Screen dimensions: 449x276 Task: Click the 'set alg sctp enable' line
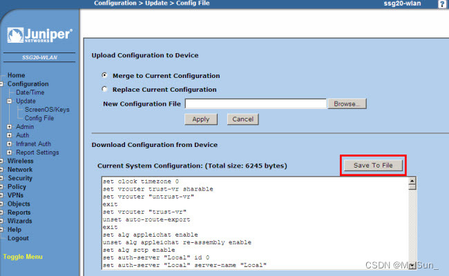[139, 250]
